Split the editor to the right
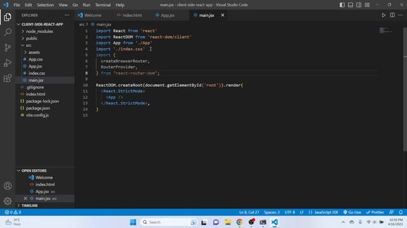407x228 pixels. click(392, 15)
